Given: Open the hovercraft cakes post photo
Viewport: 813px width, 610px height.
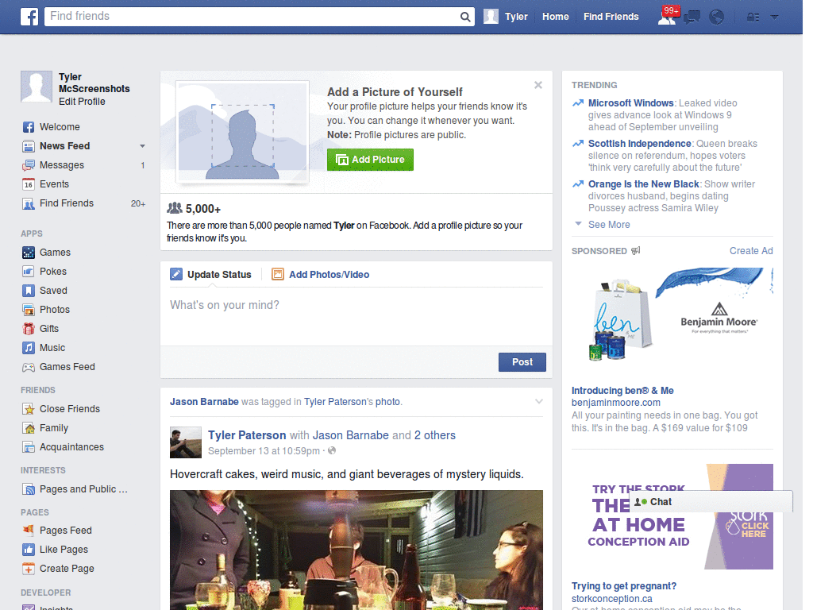Looking at the screenshot, I should click(356, 550).
